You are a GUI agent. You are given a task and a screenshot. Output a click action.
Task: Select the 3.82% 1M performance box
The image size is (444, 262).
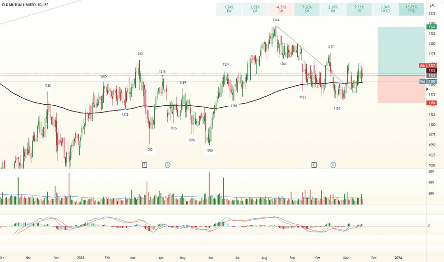255,9
